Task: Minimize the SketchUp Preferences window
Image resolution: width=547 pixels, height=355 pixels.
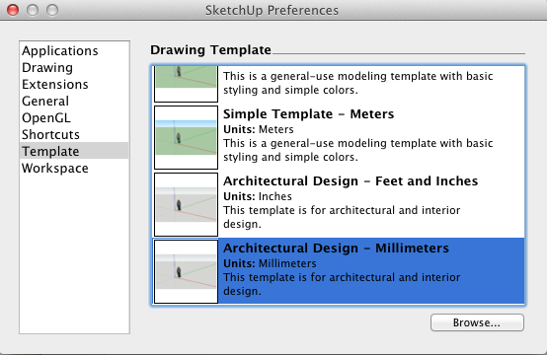Action: (x=33, y=10)
